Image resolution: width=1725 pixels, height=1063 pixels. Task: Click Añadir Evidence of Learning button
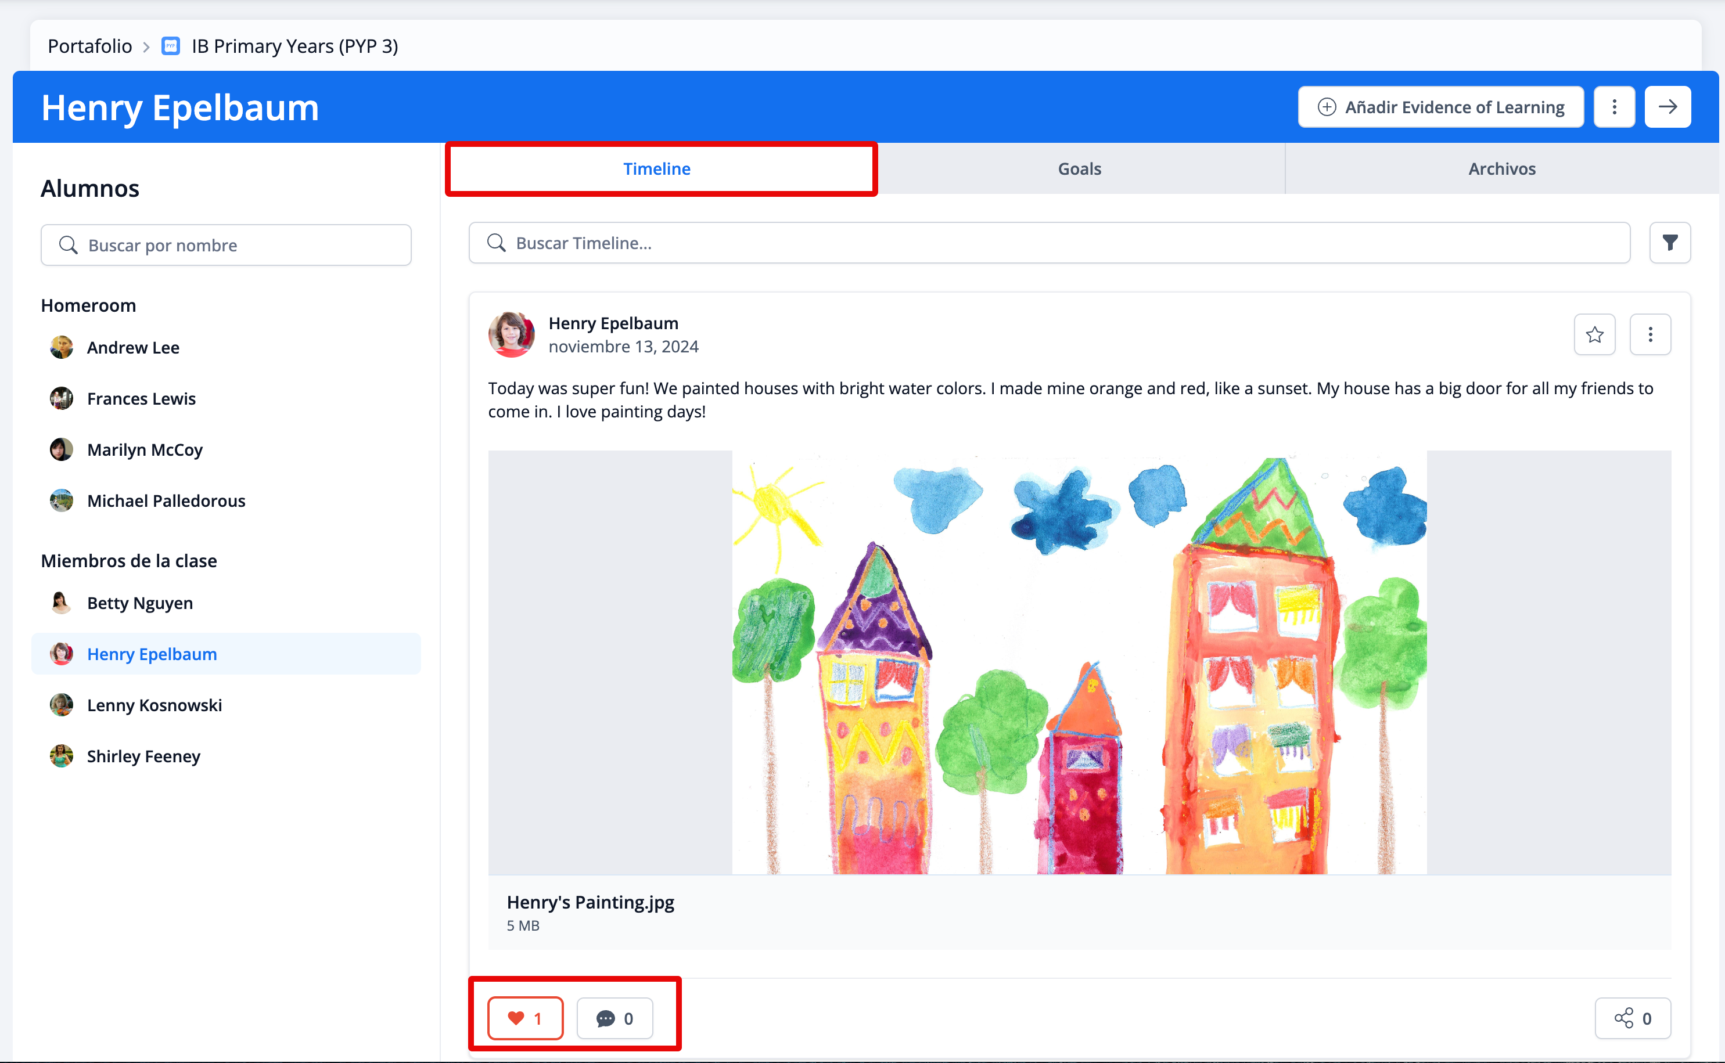[1440, 107]
